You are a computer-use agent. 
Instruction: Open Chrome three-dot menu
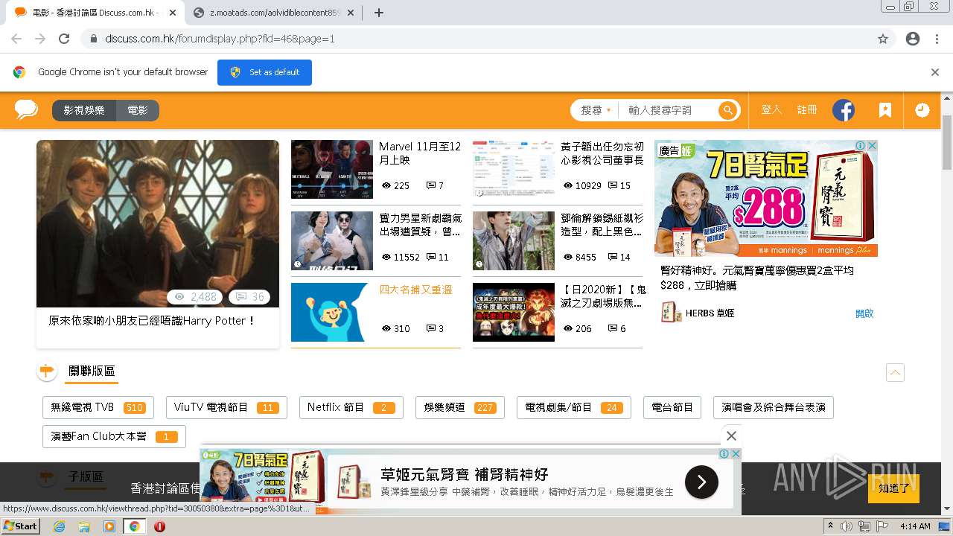(937, 39)
